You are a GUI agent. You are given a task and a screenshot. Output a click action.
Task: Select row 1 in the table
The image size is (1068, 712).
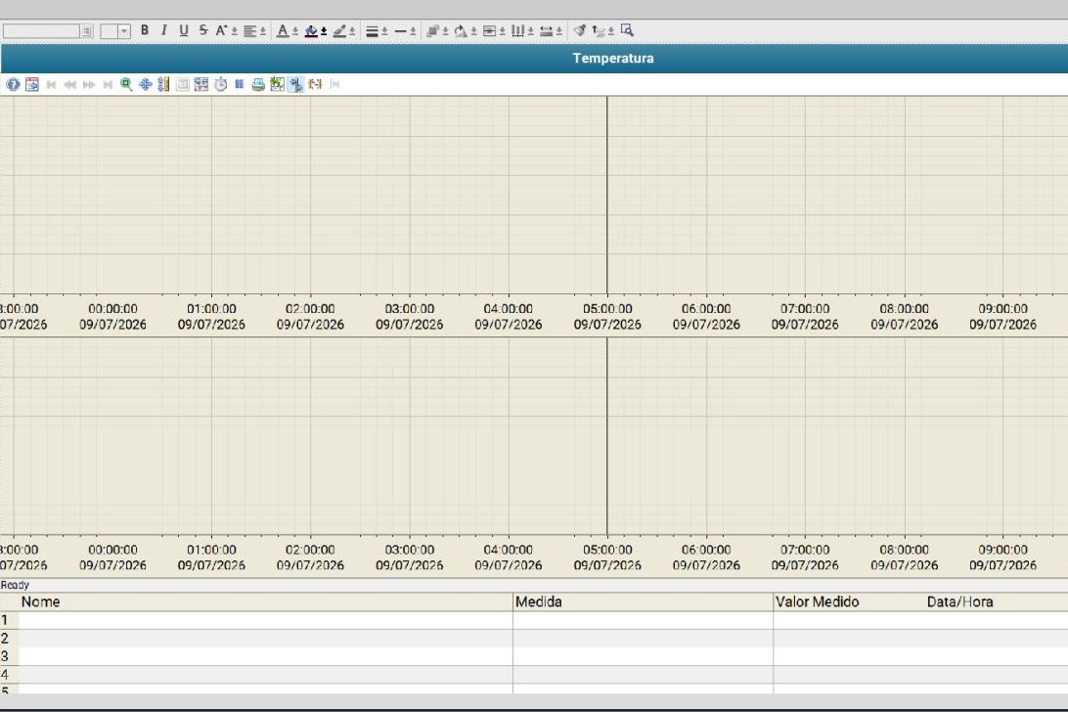[534, 620]
